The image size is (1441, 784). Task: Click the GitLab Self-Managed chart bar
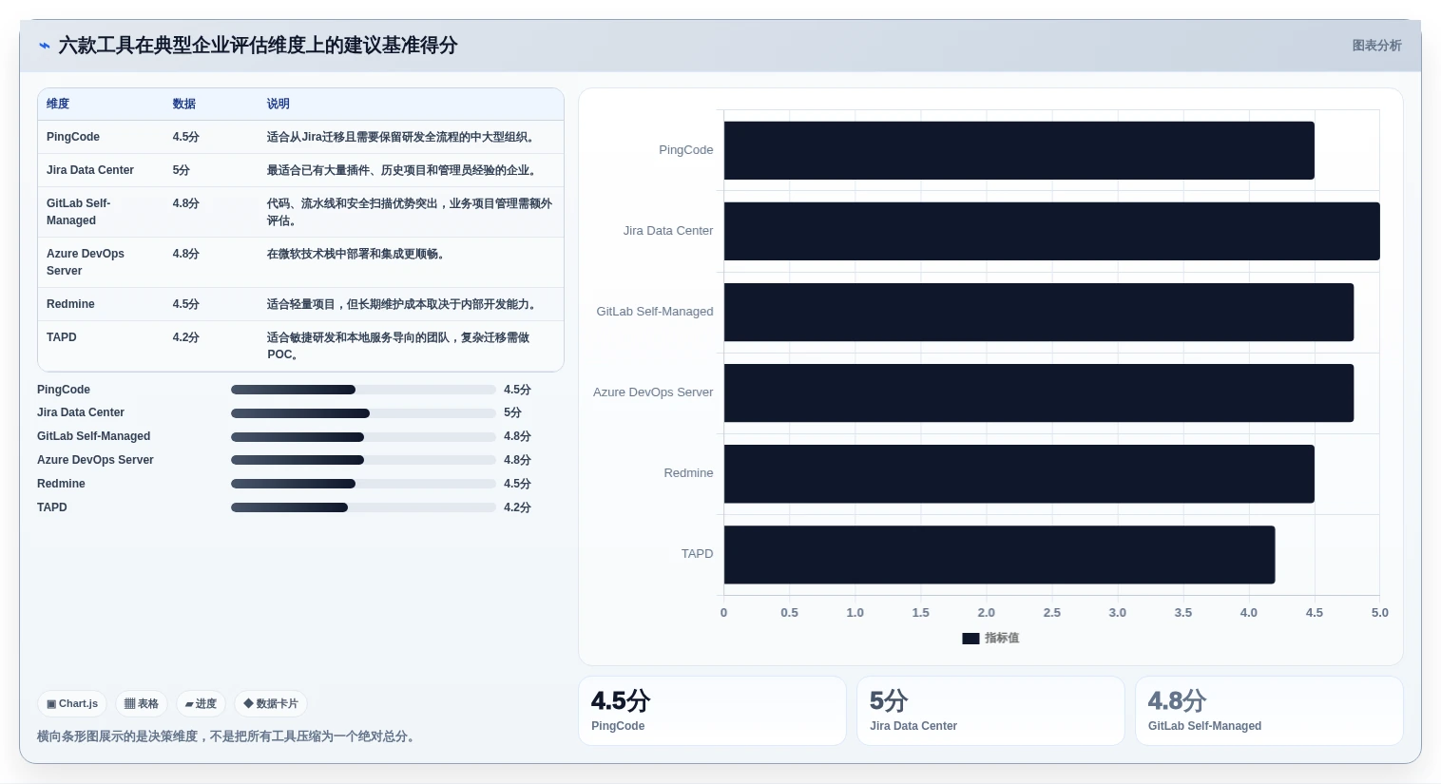coord(1039,312)
